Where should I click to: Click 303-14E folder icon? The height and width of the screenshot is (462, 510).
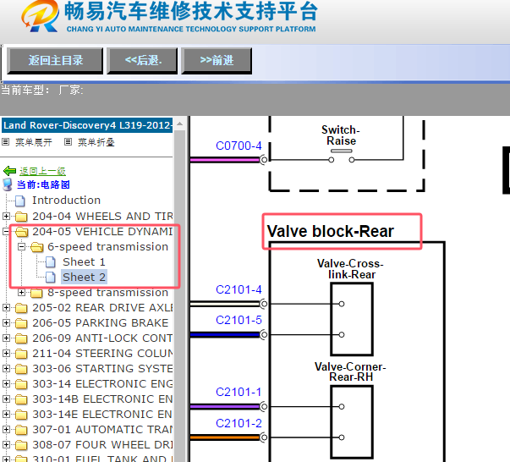click(x=21, y=415)
